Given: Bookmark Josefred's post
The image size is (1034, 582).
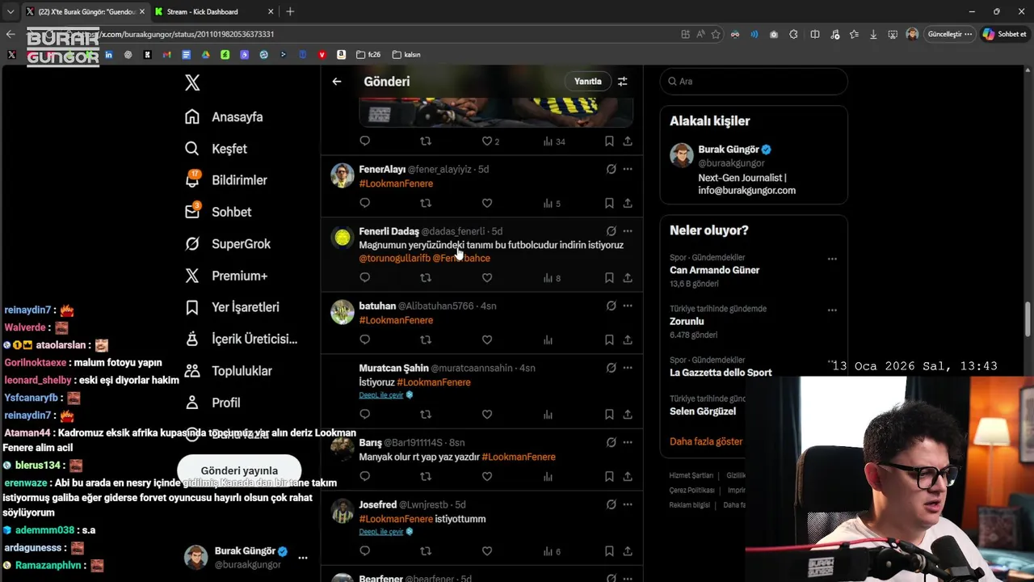Looking at the screenshot, I should [609, 551].
